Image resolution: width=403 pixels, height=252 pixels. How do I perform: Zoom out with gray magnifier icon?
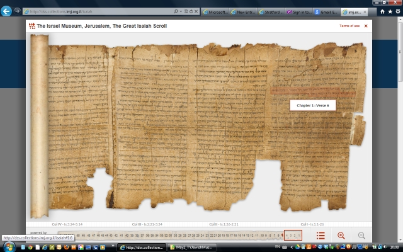tap(361, 235)
